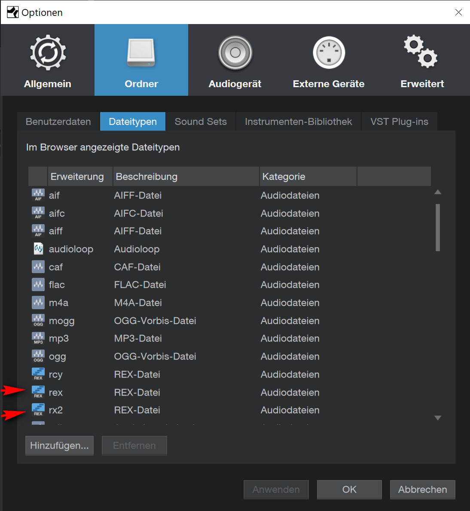Screen dimensions: 470x511
Task: Click the OGG icon of the mogg row
Action: 38,321
